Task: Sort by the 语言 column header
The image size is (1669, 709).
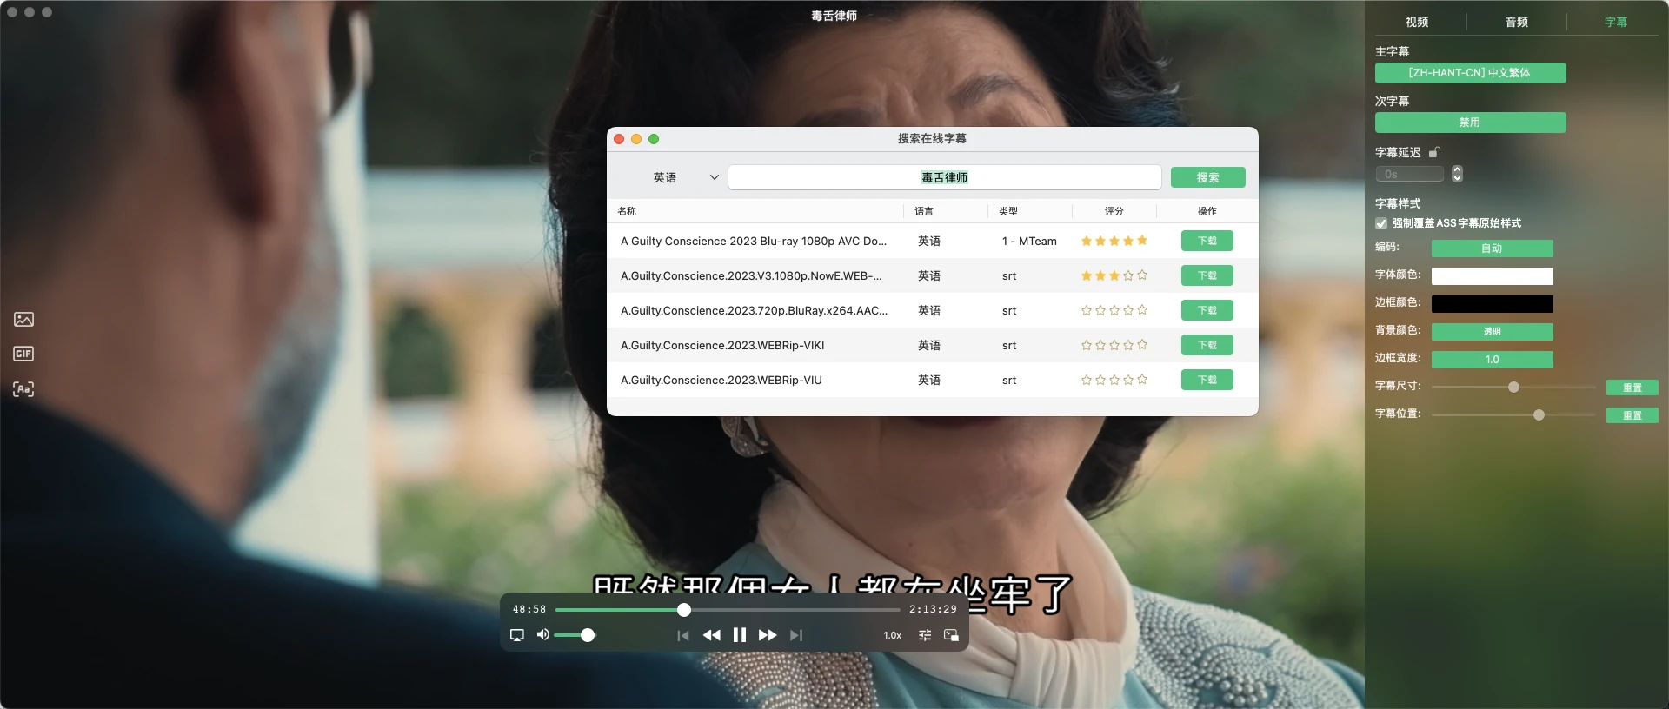Action: [924, 211]
